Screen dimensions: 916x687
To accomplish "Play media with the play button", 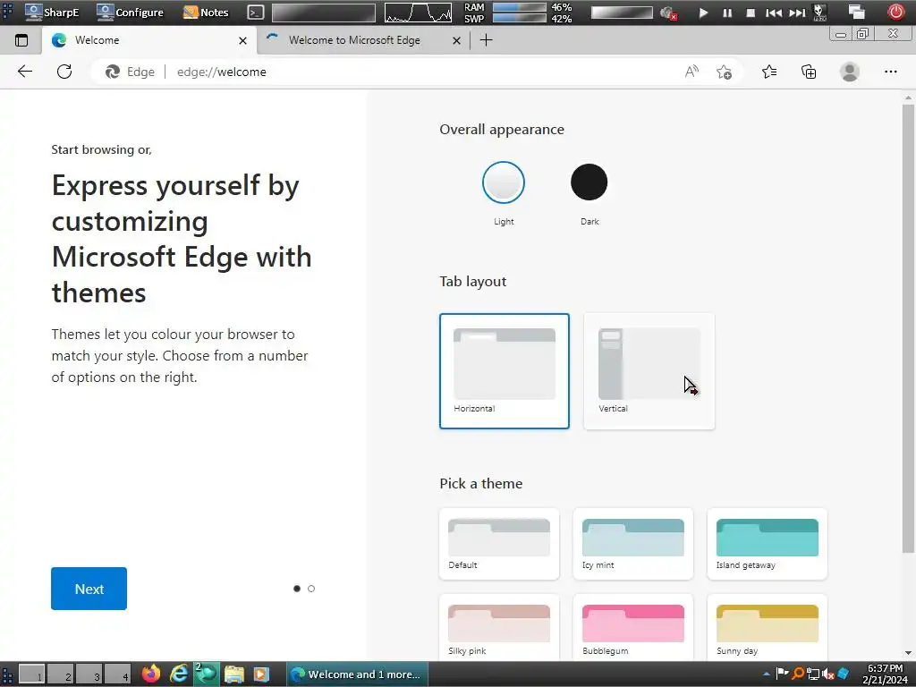I will click(703, 13).
